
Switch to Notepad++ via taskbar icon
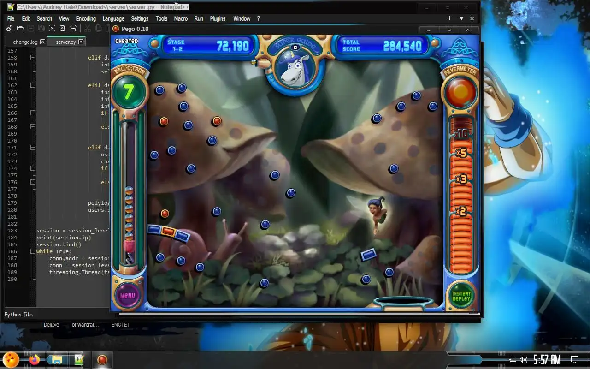(x=79, y=359)
